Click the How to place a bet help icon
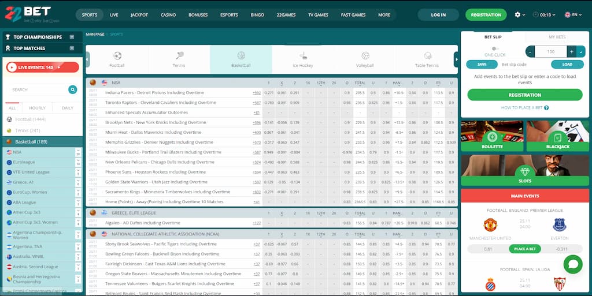592x296 pixels. point(546,108)
